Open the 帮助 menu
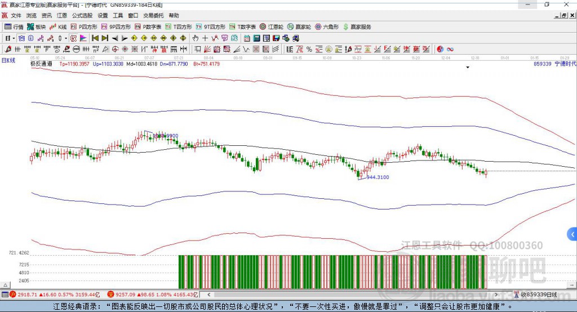The width and height of the screenshot is (577, 312). point(174,15)
